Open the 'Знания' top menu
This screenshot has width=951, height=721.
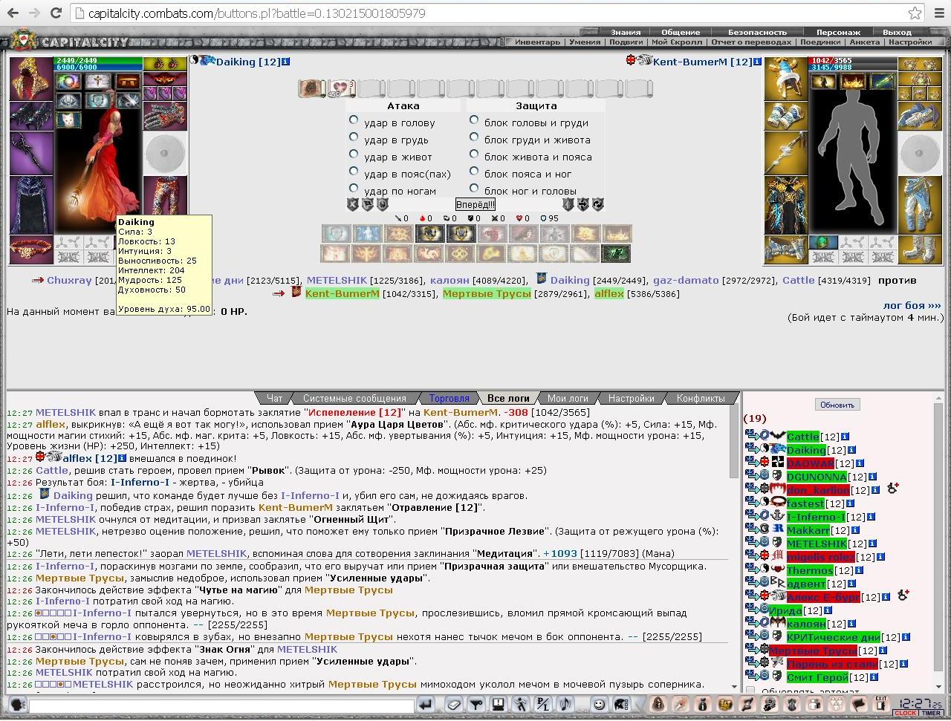(626, 32)
